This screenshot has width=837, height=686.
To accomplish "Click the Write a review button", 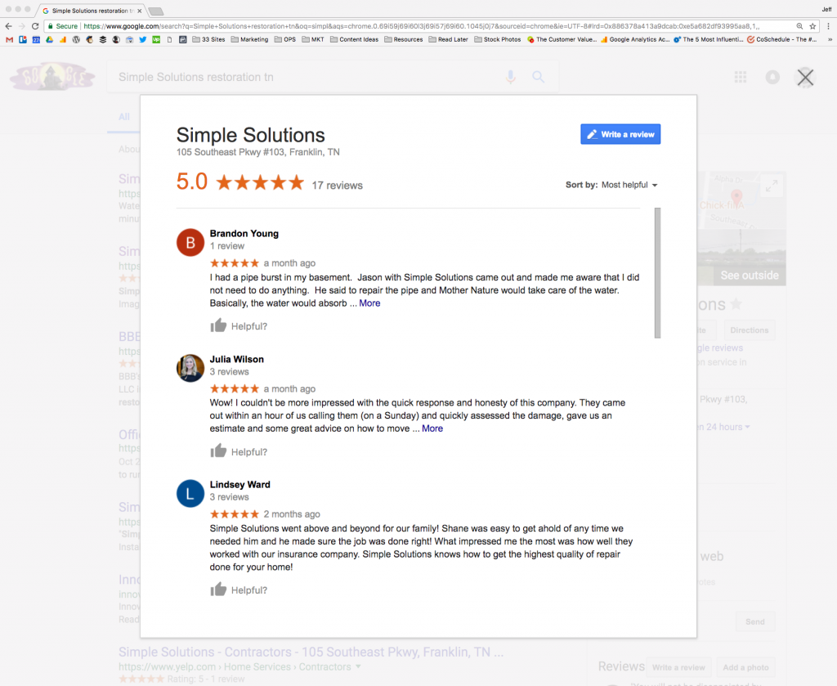I will click(x=620, y=134).
